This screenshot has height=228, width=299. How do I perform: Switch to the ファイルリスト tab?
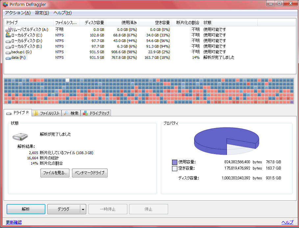pos(47,113)
